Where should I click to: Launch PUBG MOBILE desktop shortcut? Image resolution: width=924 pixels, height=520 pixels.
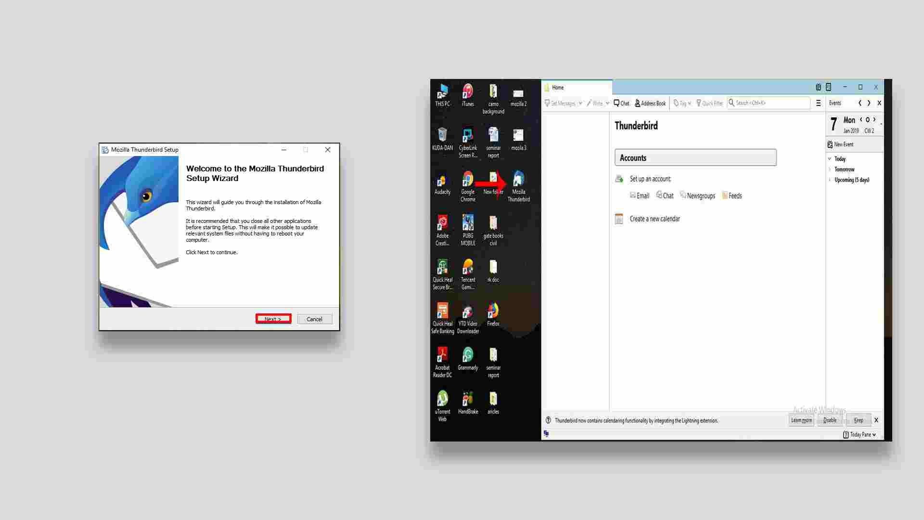click(468, 230)
